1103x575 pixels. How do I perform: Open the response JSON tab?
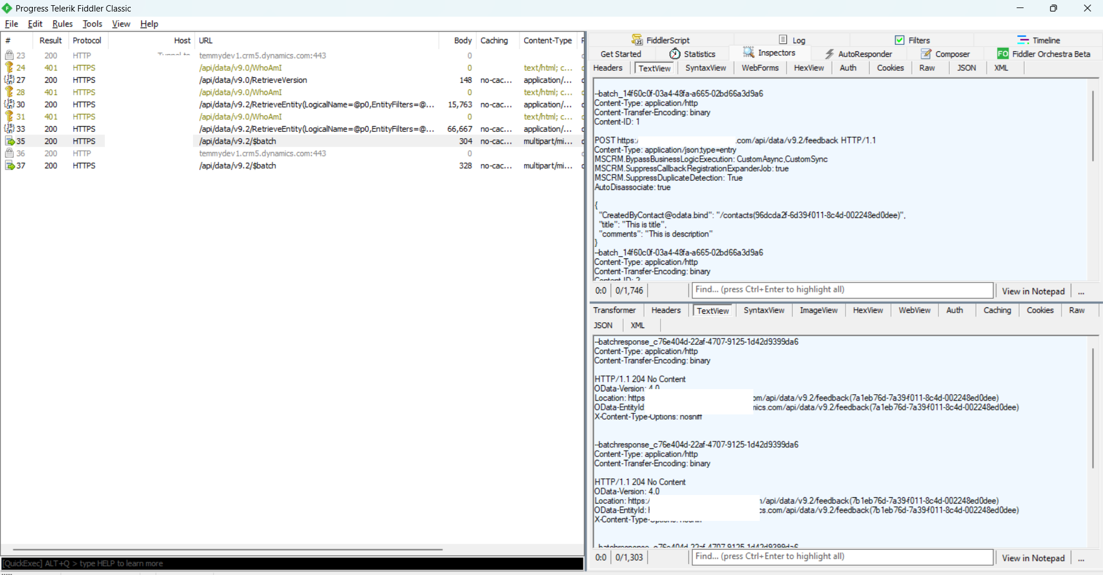tap(603, 325)
